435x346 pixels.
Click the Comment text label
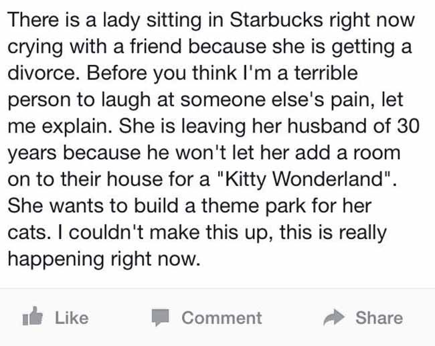[222, 318]
